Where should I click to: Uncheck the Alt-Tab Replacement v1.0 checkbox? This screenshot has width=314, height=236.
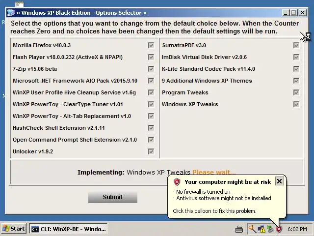[151, 116]
